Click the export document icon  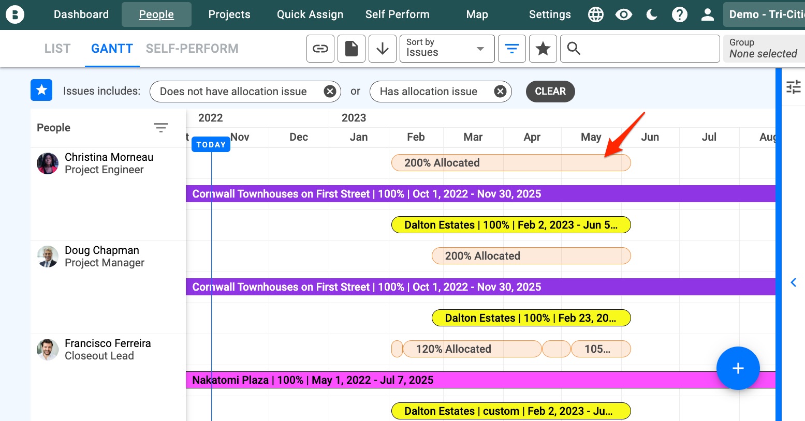point(352,49)
